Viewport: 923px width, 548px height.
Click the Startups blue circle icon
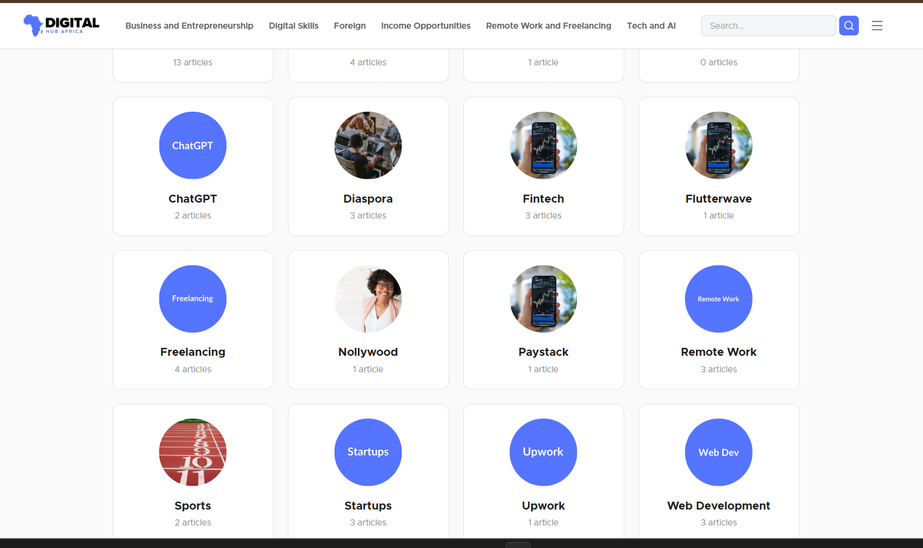pos(368,452)
